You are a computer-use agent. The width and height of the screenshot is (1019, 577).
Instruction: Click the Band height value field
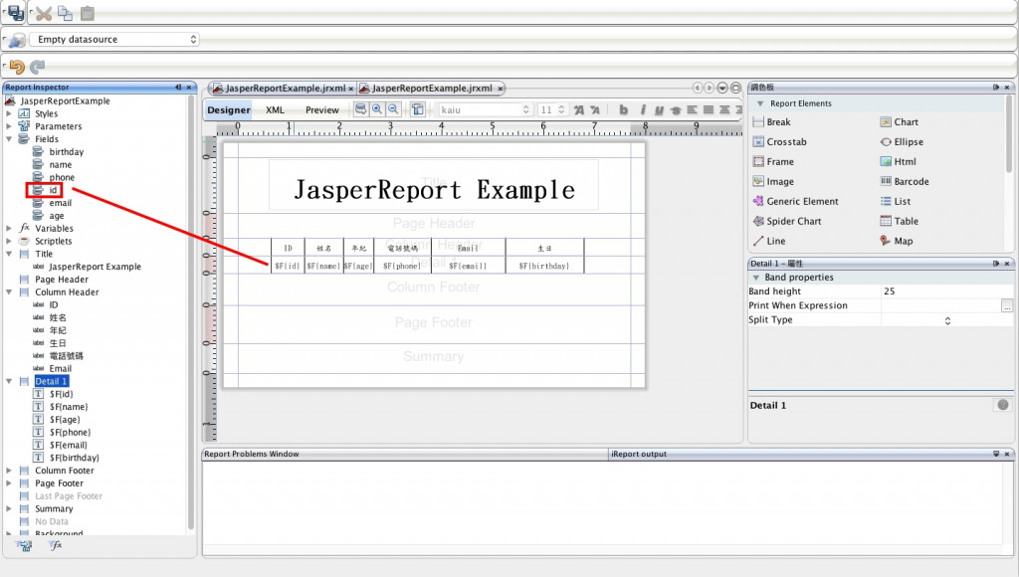click(946, 291)
